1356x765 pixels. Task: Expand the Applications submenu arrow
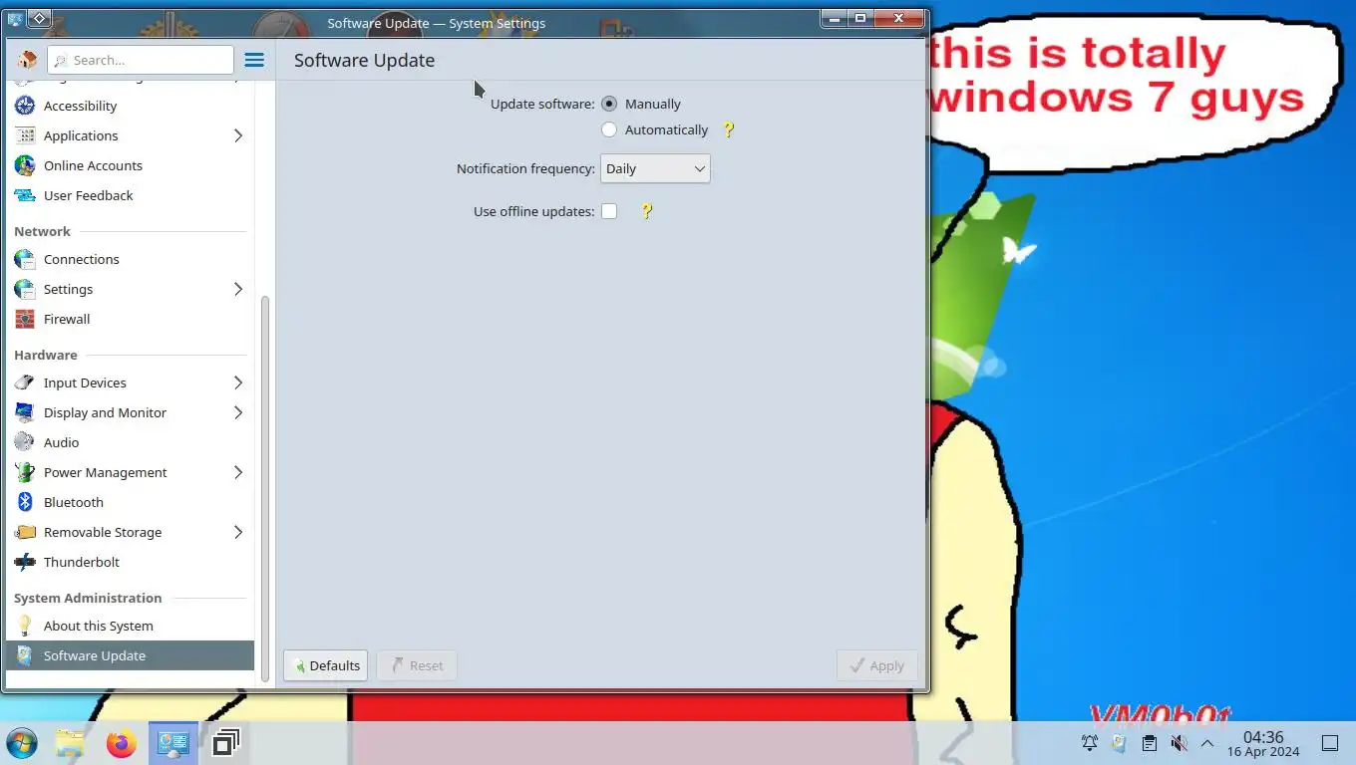click(x=238, y=135)
